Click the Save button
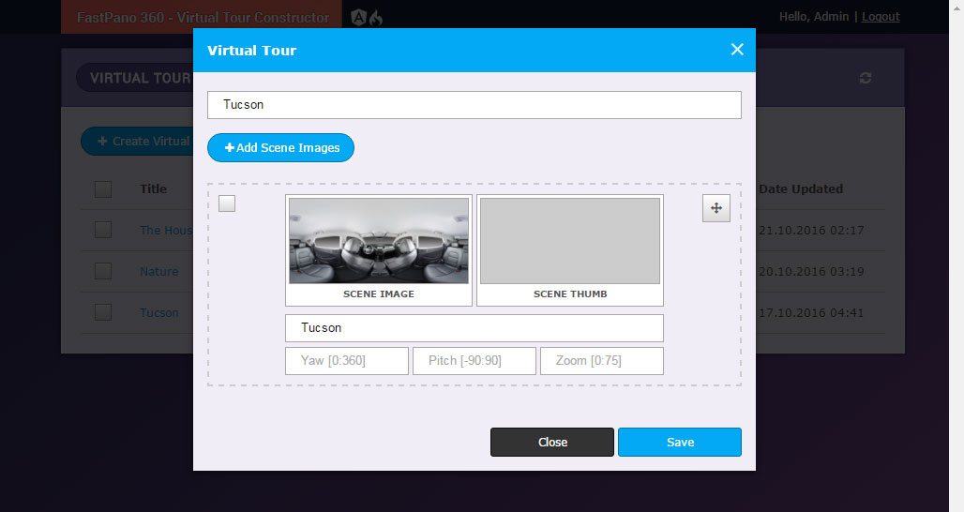This screenshot has height=512, width=964. tap(680, 443)
